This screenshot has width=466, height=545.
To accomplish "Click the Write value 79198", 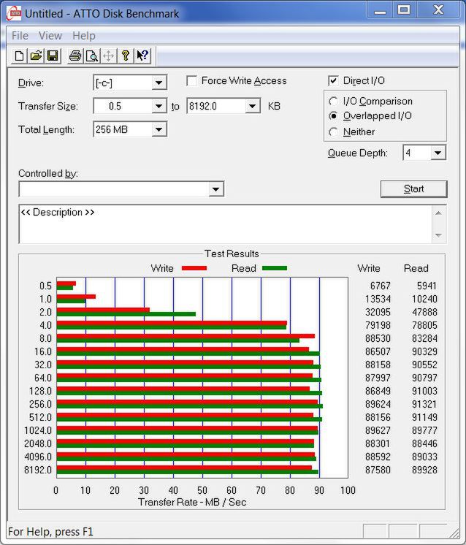I will [378, 325].
